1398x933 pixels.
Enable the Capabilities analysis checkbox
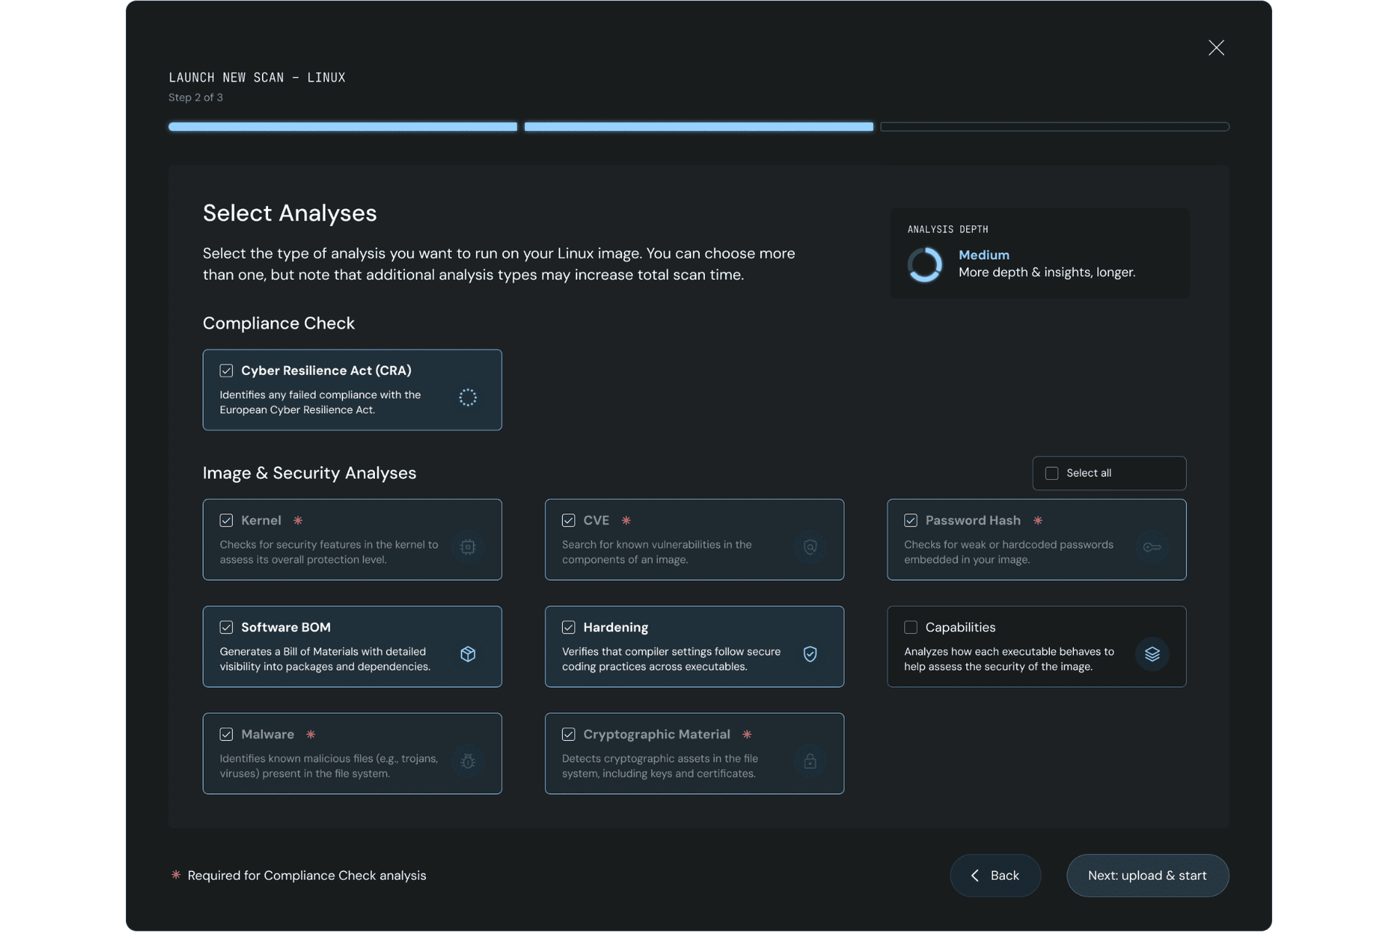tap(910, 627)
